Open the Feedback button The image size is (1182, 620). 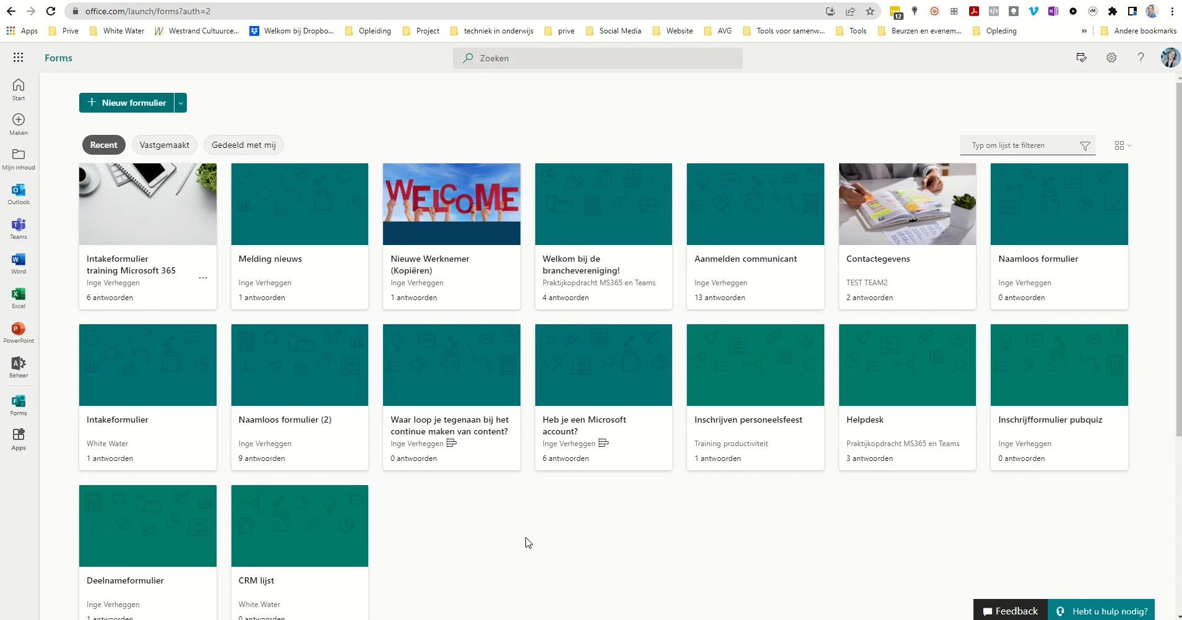point(1011,611)
